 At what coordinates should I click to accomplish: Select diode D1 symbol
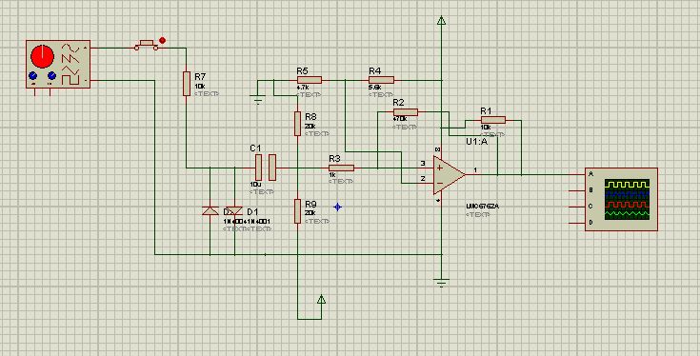234,210
